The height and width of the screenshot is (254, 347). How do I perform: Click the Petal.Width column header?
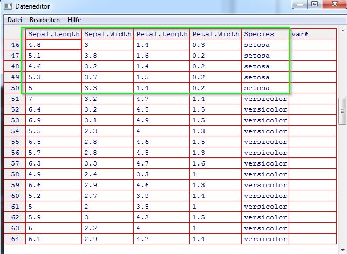click(x=215, y=34)
